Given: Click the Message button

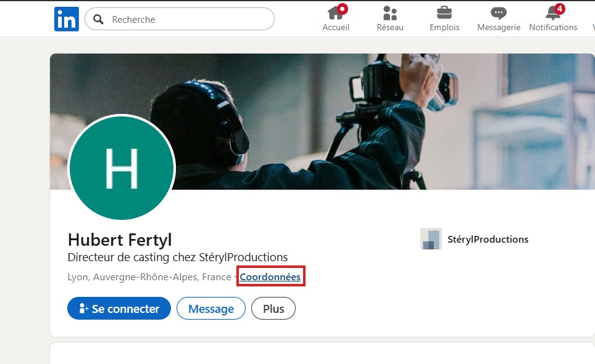Looking at the screenshot, I should click(x=211, y=309).
